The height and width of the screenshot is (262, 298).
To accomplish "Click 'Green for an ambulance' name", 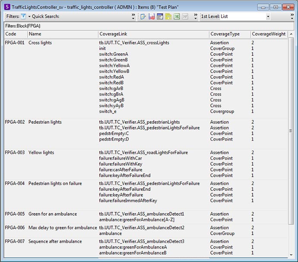I will [53, 214].
